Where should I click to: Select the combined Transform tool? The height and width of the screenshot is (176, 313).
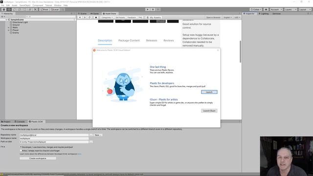[30, 9]
